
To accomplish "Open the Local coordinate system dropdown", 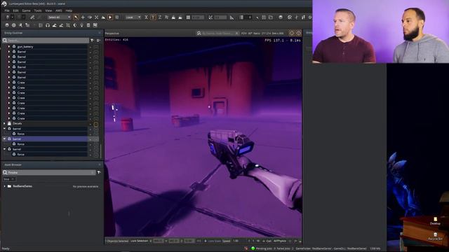I will coord(133,17).
